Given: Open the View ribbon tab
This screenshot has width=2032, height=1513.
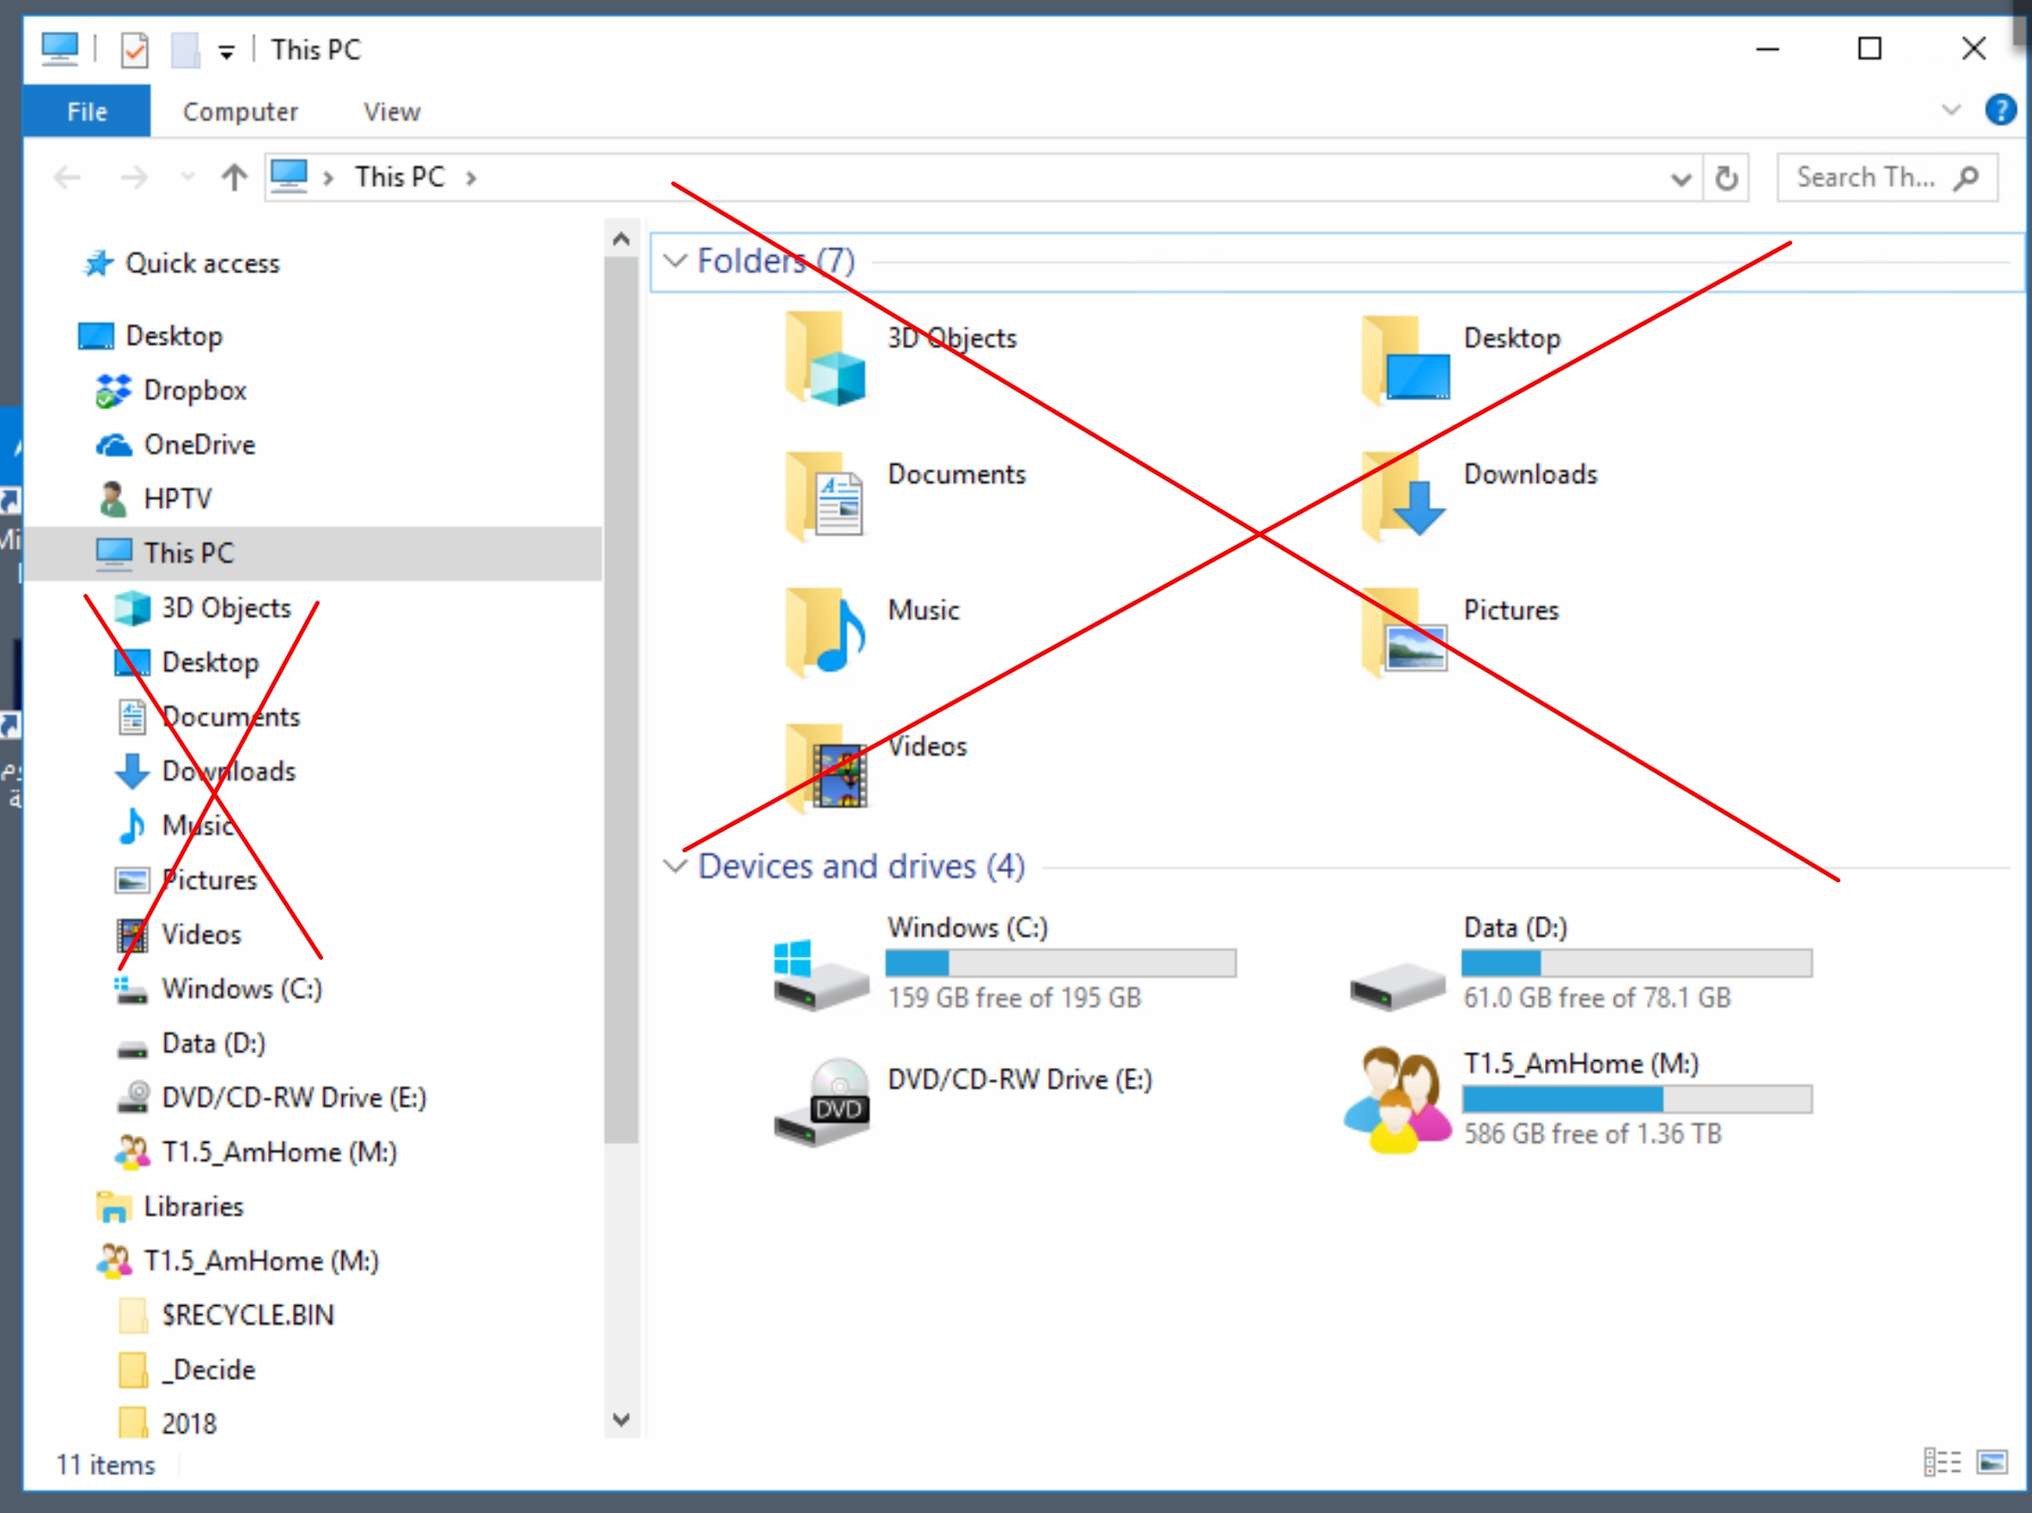Looking at the screenshot, I should tap(391, 112).
